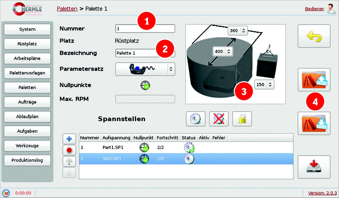Viewport: 339px width, 198px height.
Task: Select the Teil2.SP1 row
Action: 186,159
